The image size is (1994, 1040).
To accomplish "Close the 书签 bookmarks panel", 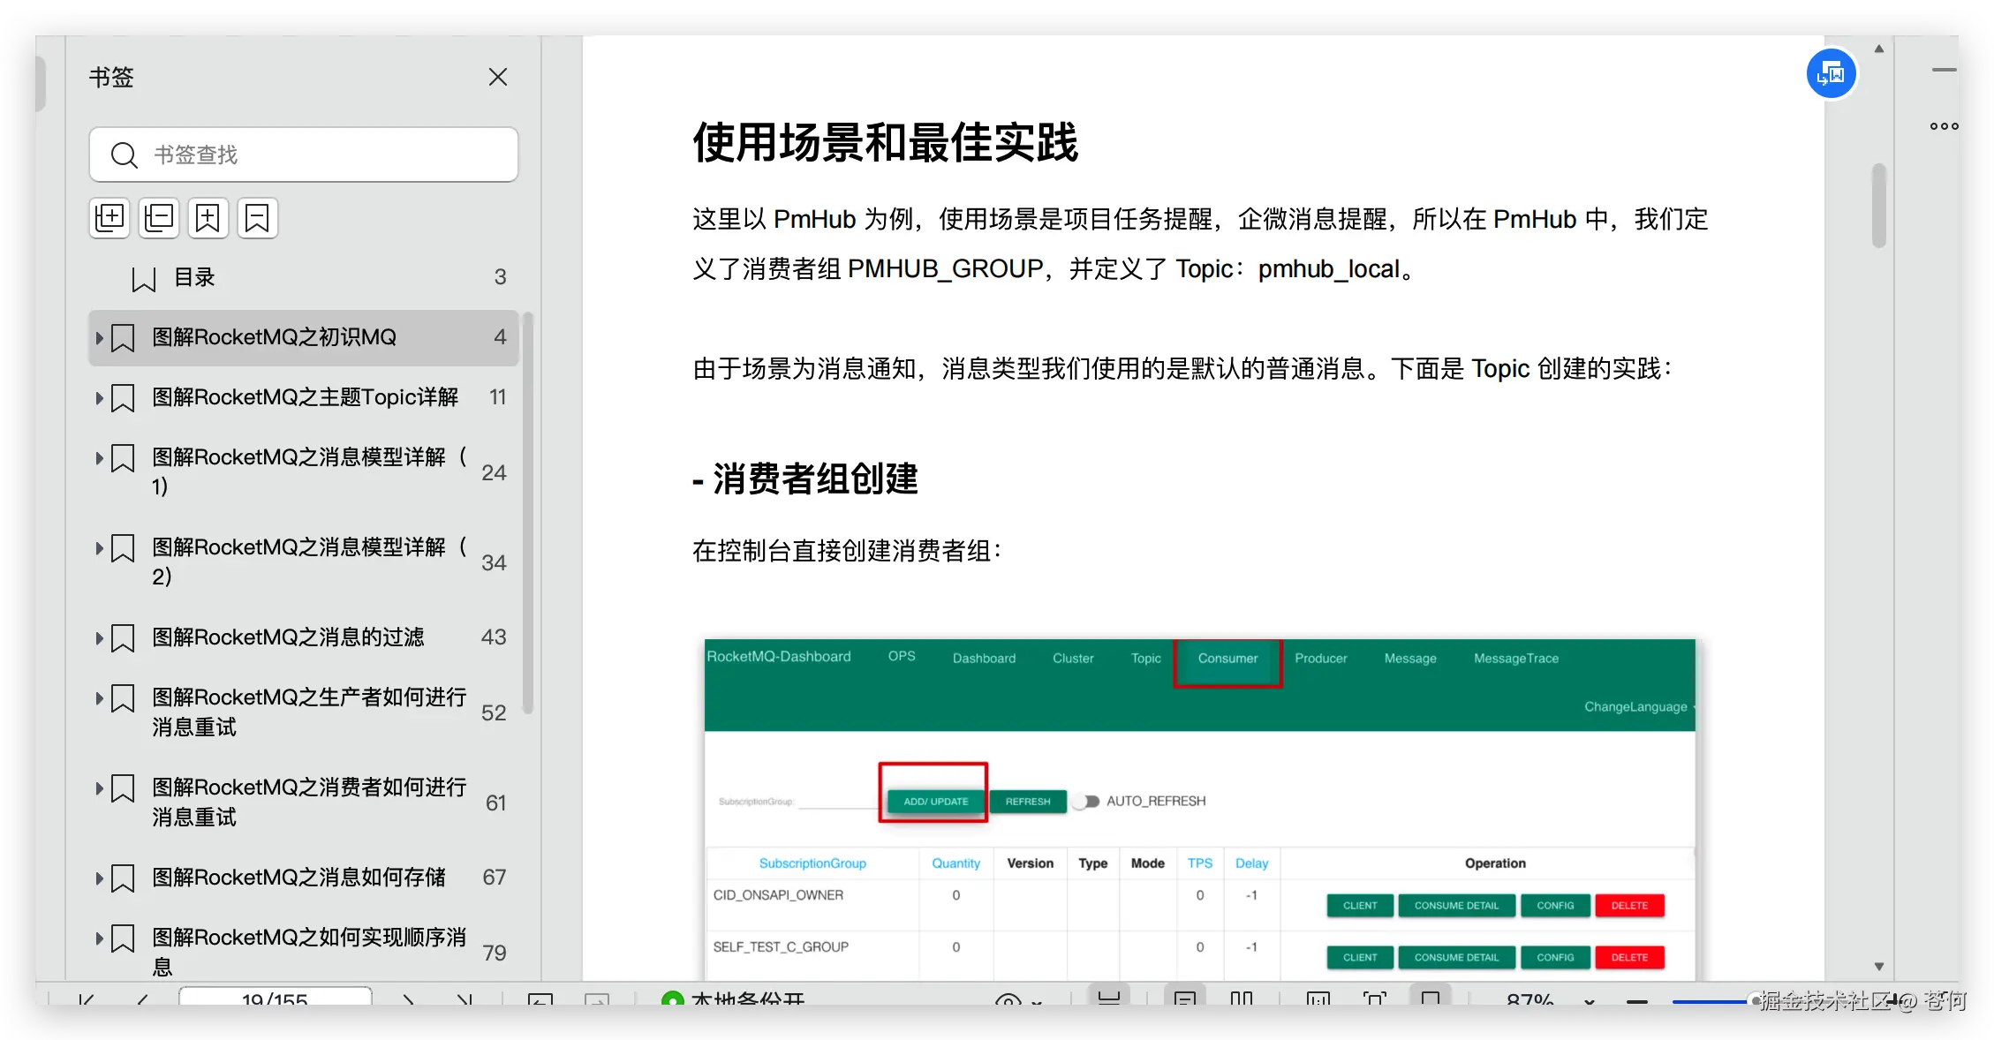I will (x=498, y=78).
